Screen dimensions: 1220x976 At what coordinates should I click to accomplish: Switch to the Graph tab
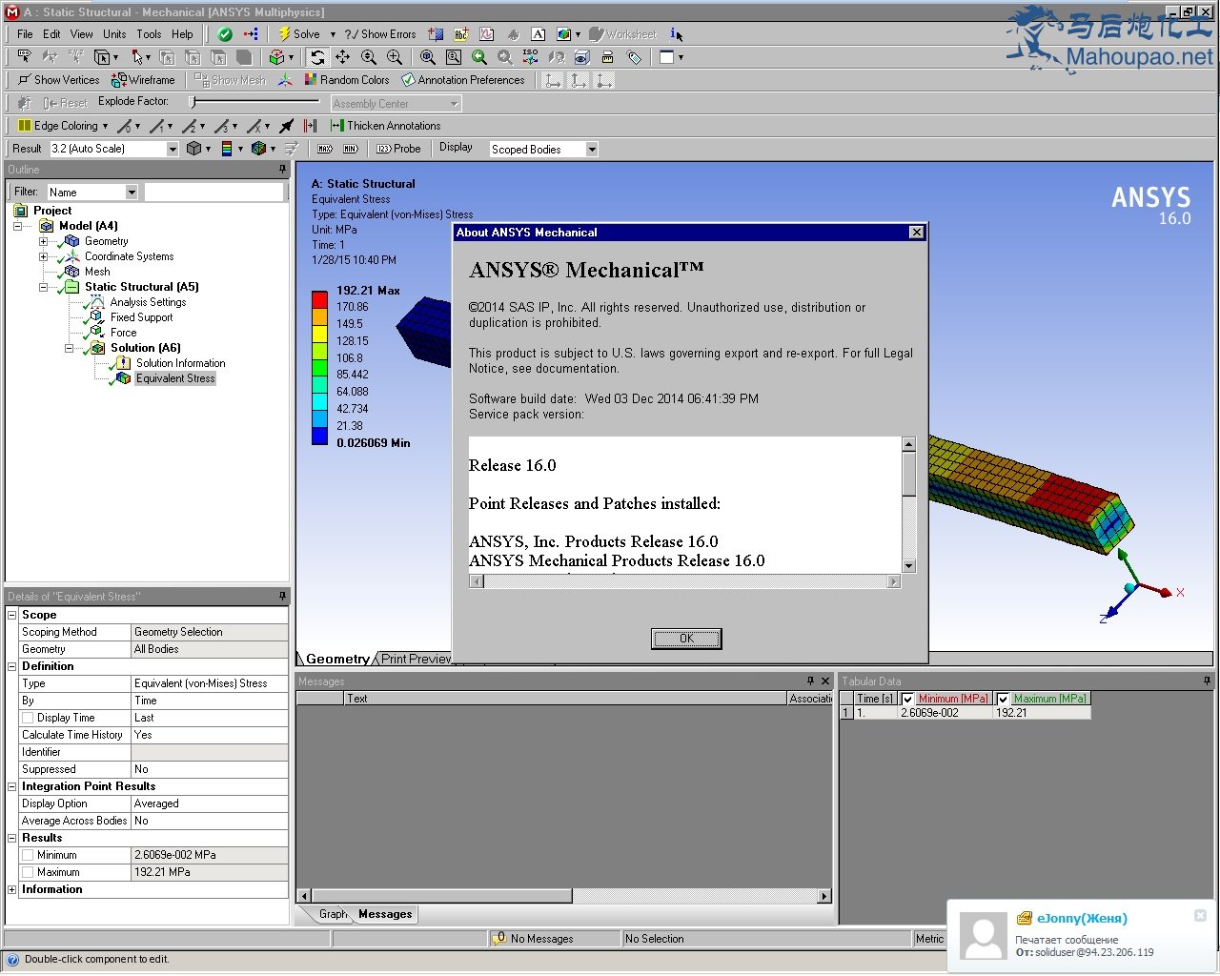pos(333,914)
